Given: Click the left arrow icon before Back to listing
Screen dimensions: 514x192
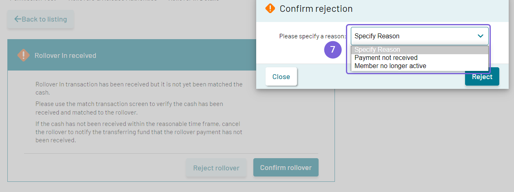Looking at the screenshot, I should tap(18, 19).
